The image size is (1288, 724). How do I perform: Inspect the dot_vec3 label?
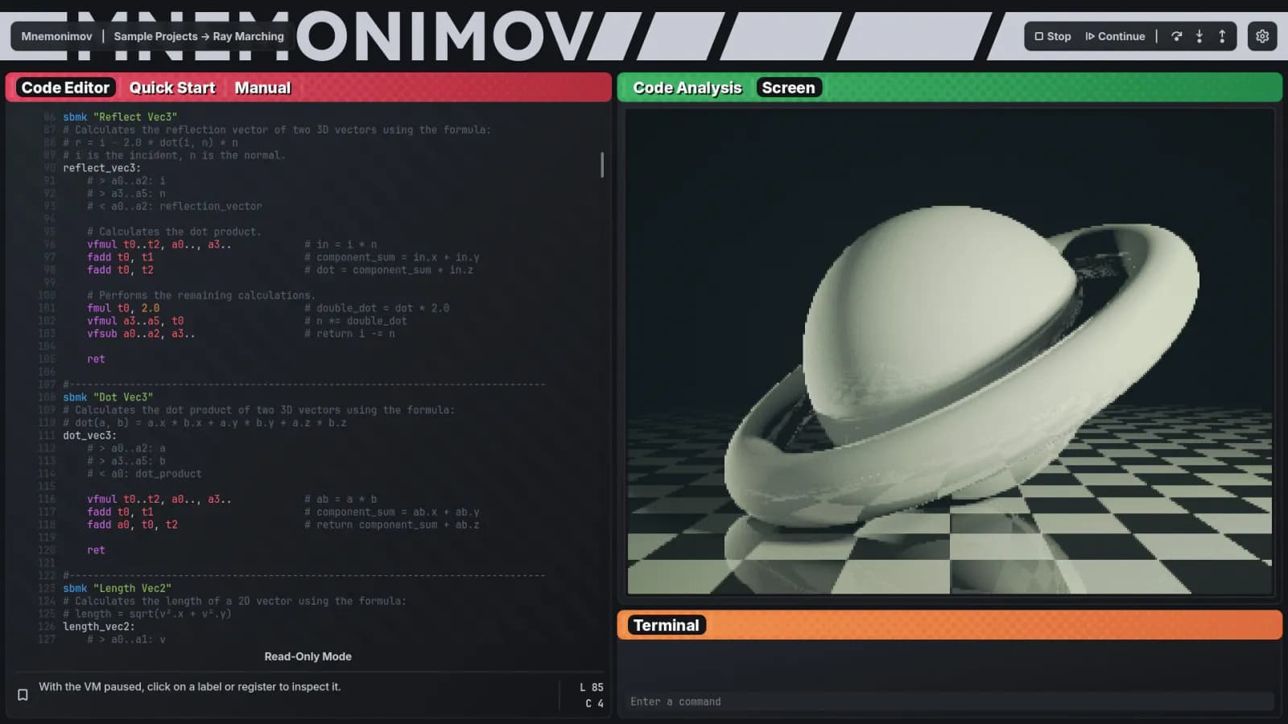(89, 435)
